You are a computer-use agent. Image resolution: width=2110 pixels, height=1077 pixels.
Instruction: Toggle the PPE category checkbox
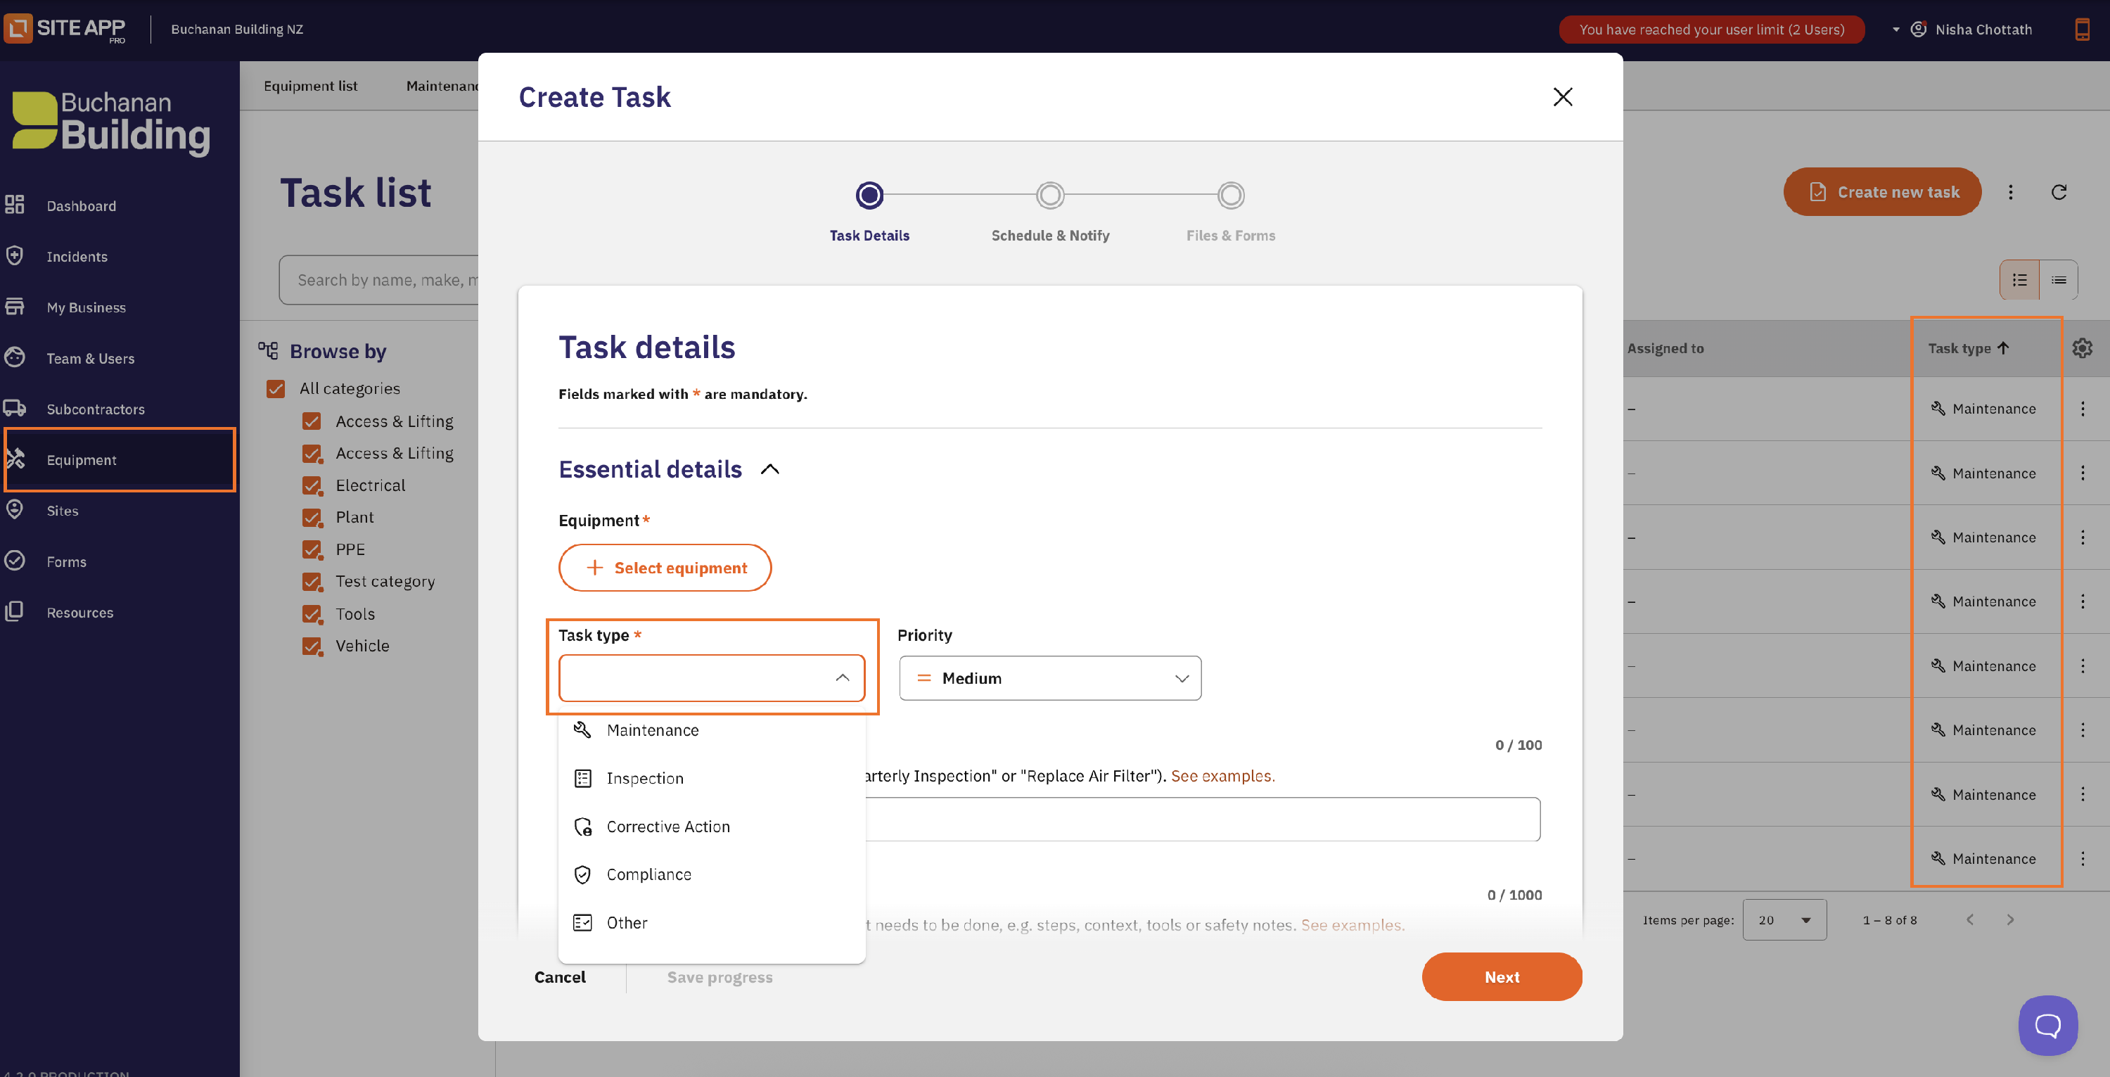pyautogui.click(x=312, y=549)
